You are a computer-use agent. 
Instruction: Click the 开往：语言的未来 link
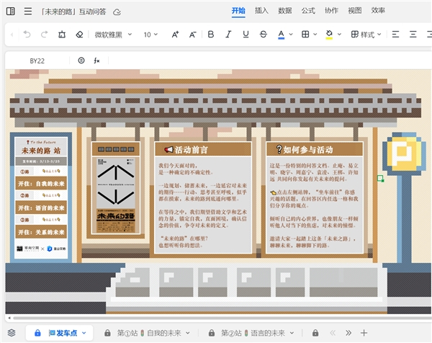41,208
